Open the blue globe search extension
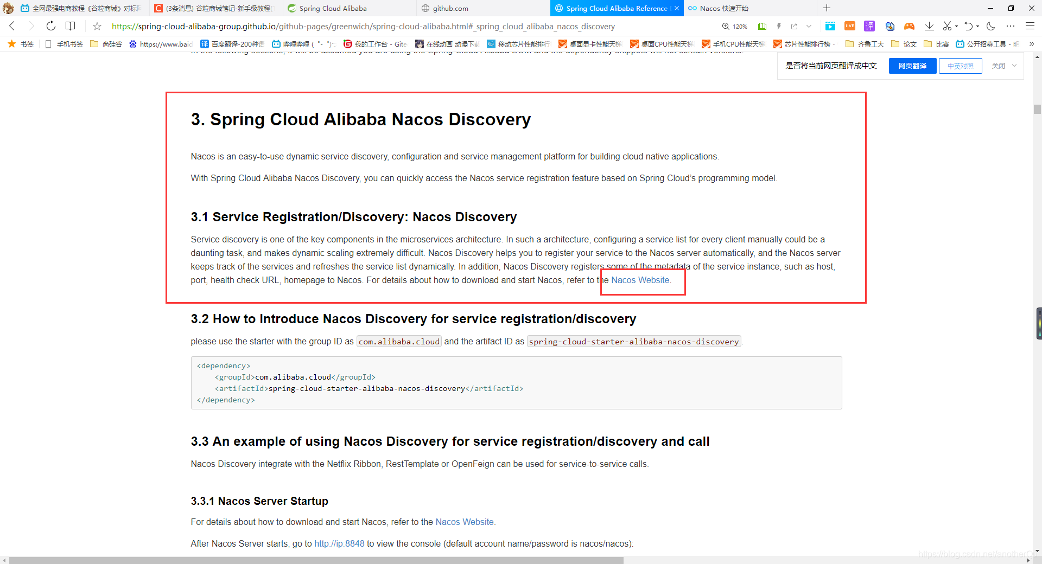The width and height of the screenshot is (1042, 564). click(889, 26)
